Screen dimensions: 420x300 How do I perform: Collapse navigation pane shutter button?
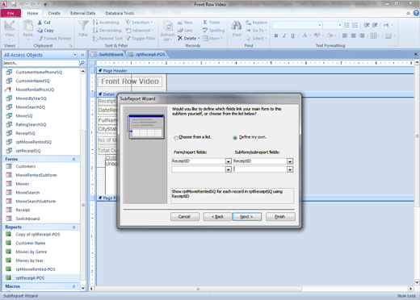(82, 55)
